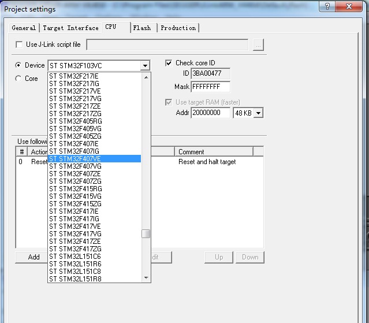
Task: Open the Flash tab
Action: [x=144, y=28]
